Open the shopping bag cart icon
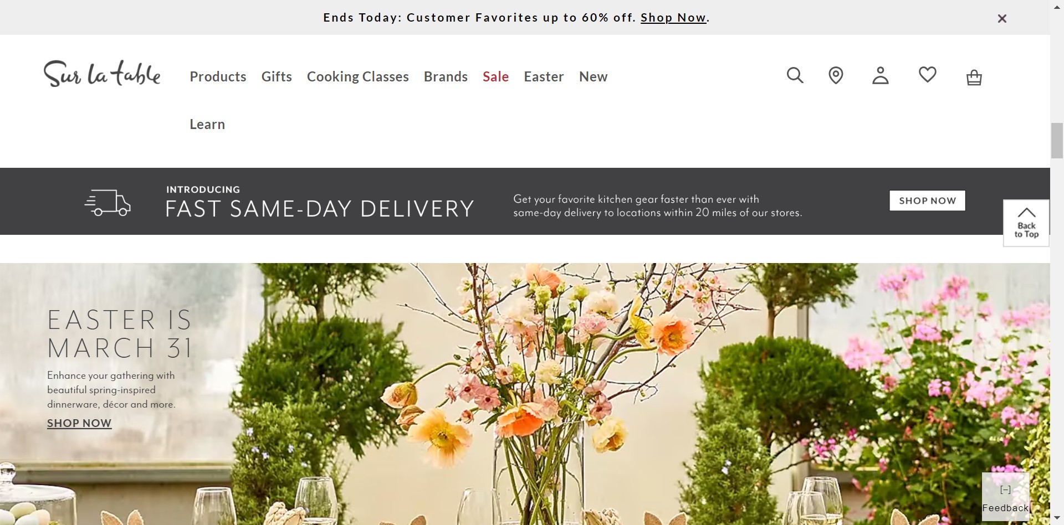 (x=974, y=77)
